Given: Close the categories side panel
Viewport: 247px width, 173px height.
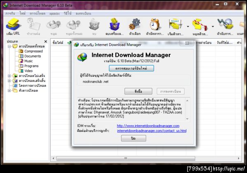Looking at the screenshot, I should click(46, 42).
